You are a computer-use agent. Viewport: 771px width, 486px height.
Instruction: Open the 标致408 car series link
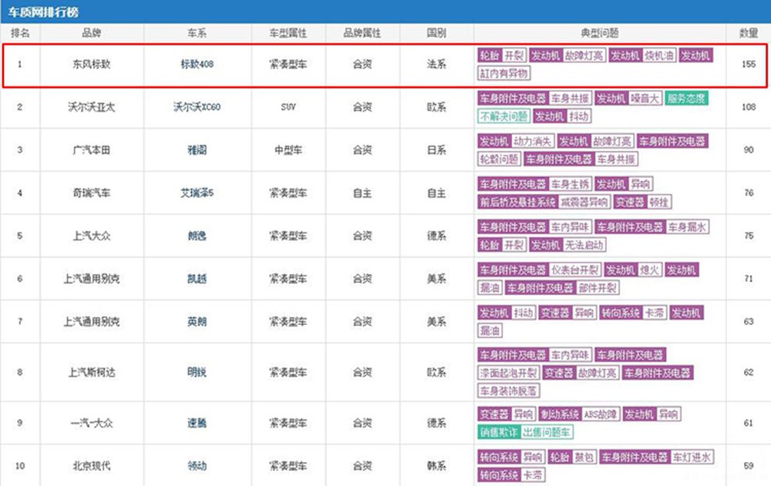197,65
